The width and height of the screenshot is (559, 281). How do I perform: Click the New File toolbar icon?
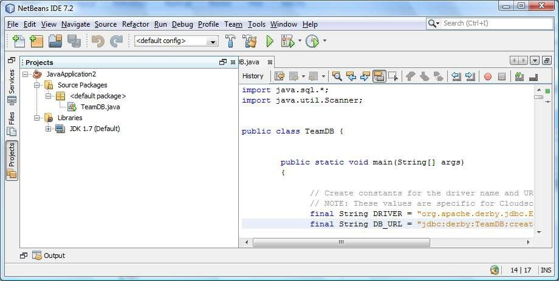coord(18,41)
